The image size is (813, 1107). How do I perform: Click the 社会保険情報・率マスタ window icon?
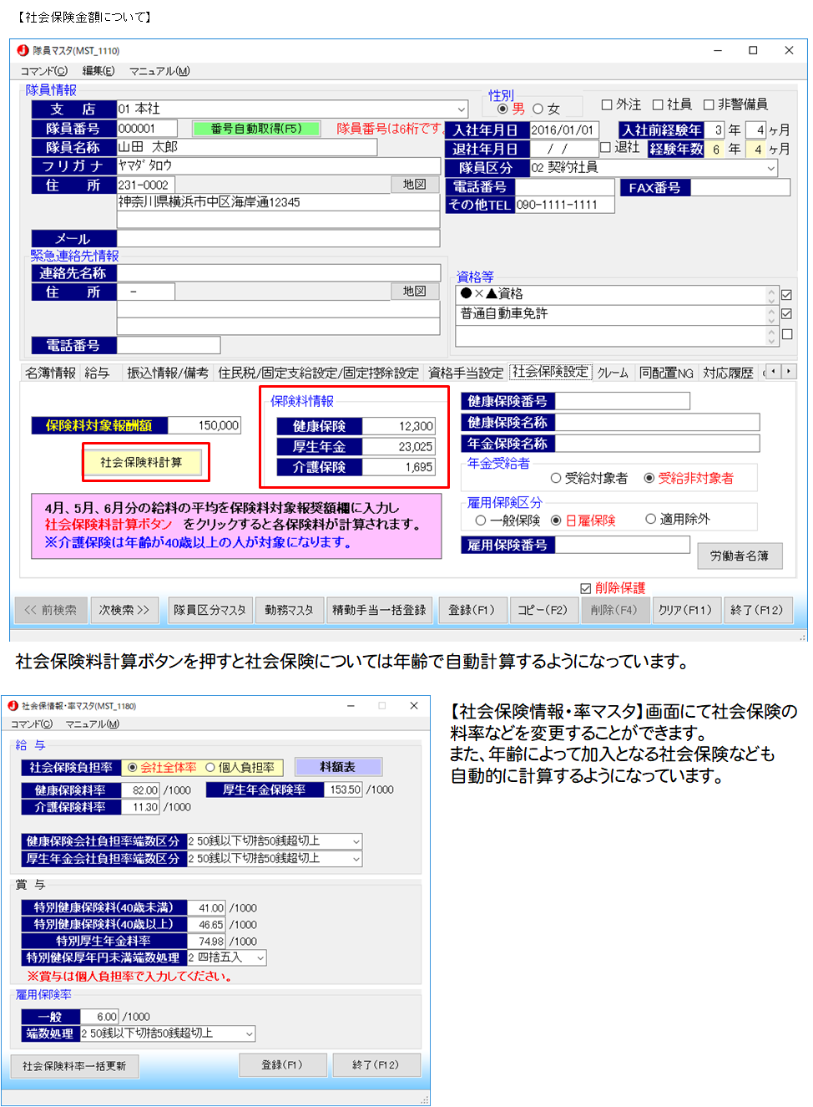[13, 706]
